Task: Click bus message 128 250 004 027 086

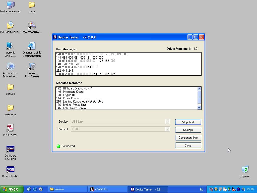Action: pyautogui.click(x=77, y=67)
